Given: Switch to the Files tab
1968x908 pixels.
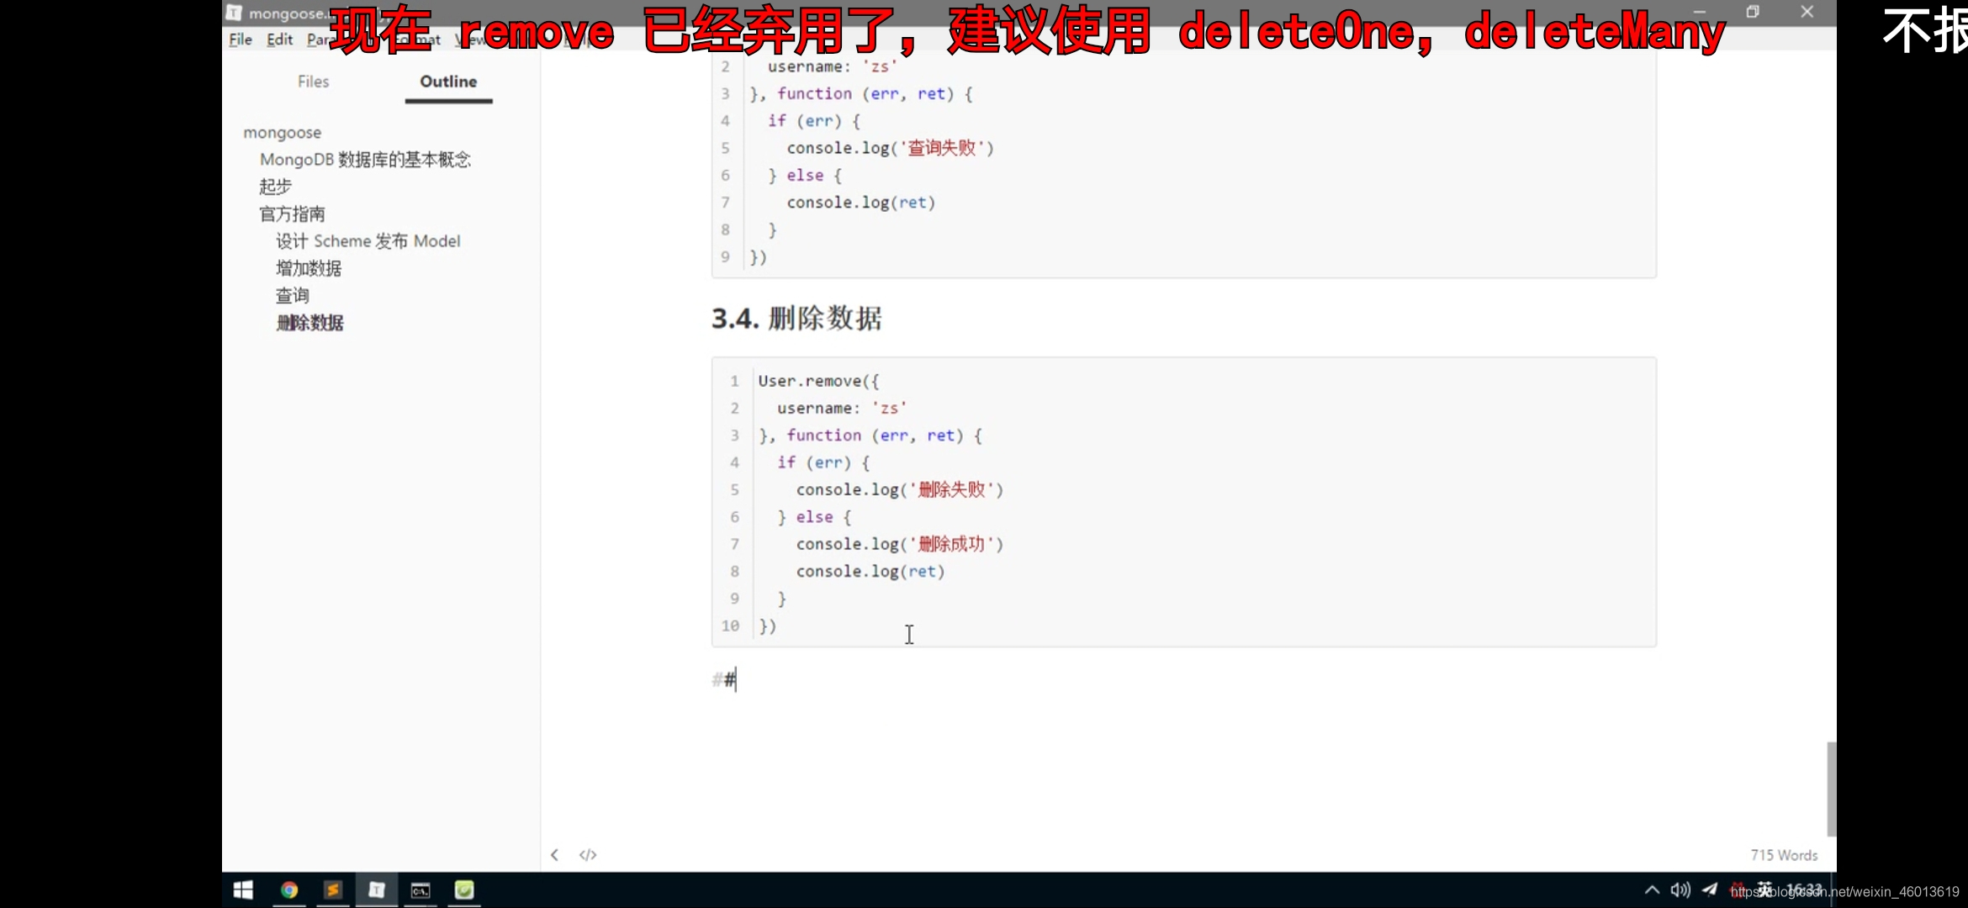Looking at the screenshot, I should [313, 82].
